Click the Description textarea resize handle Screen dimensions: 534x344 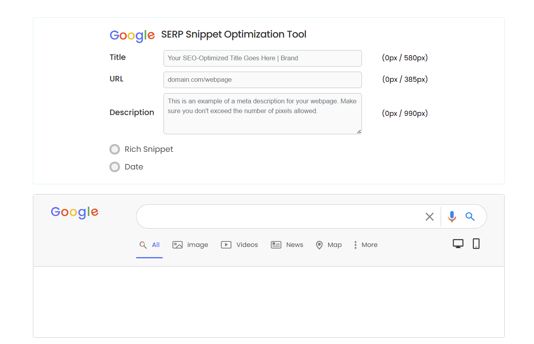[359, 131]
